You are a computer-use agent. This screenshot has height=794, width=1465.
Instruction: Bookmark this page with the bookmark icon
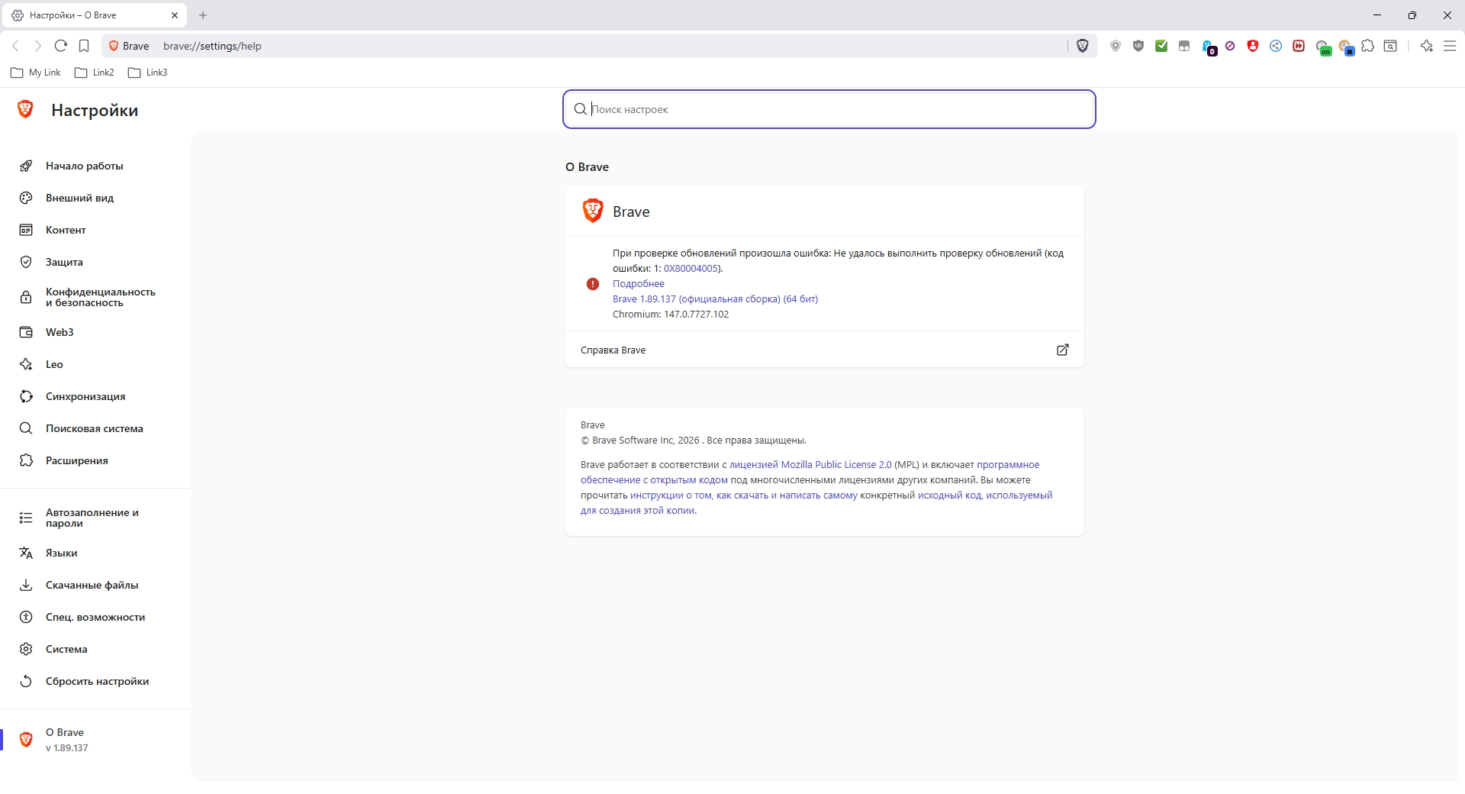pyautogui.click(x=84, y=46)
